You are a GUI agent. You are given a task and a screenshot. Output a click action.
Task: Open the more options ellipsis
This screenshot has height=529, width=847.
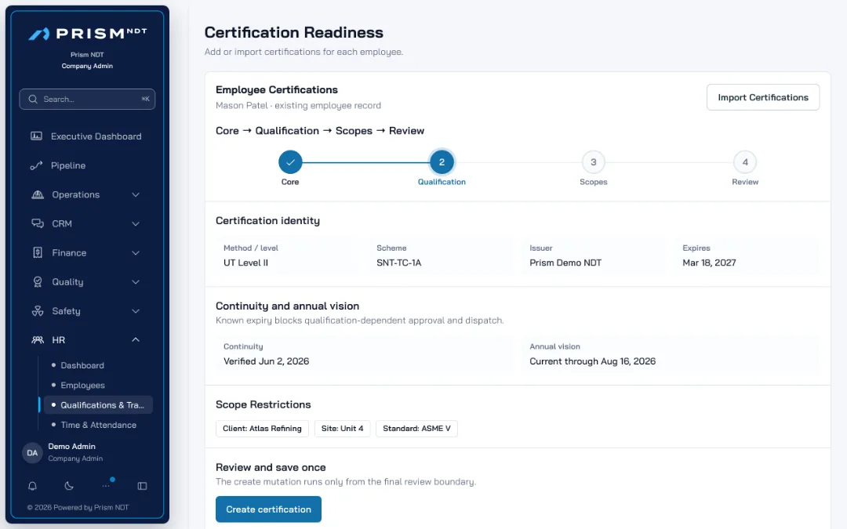[106, 486]
